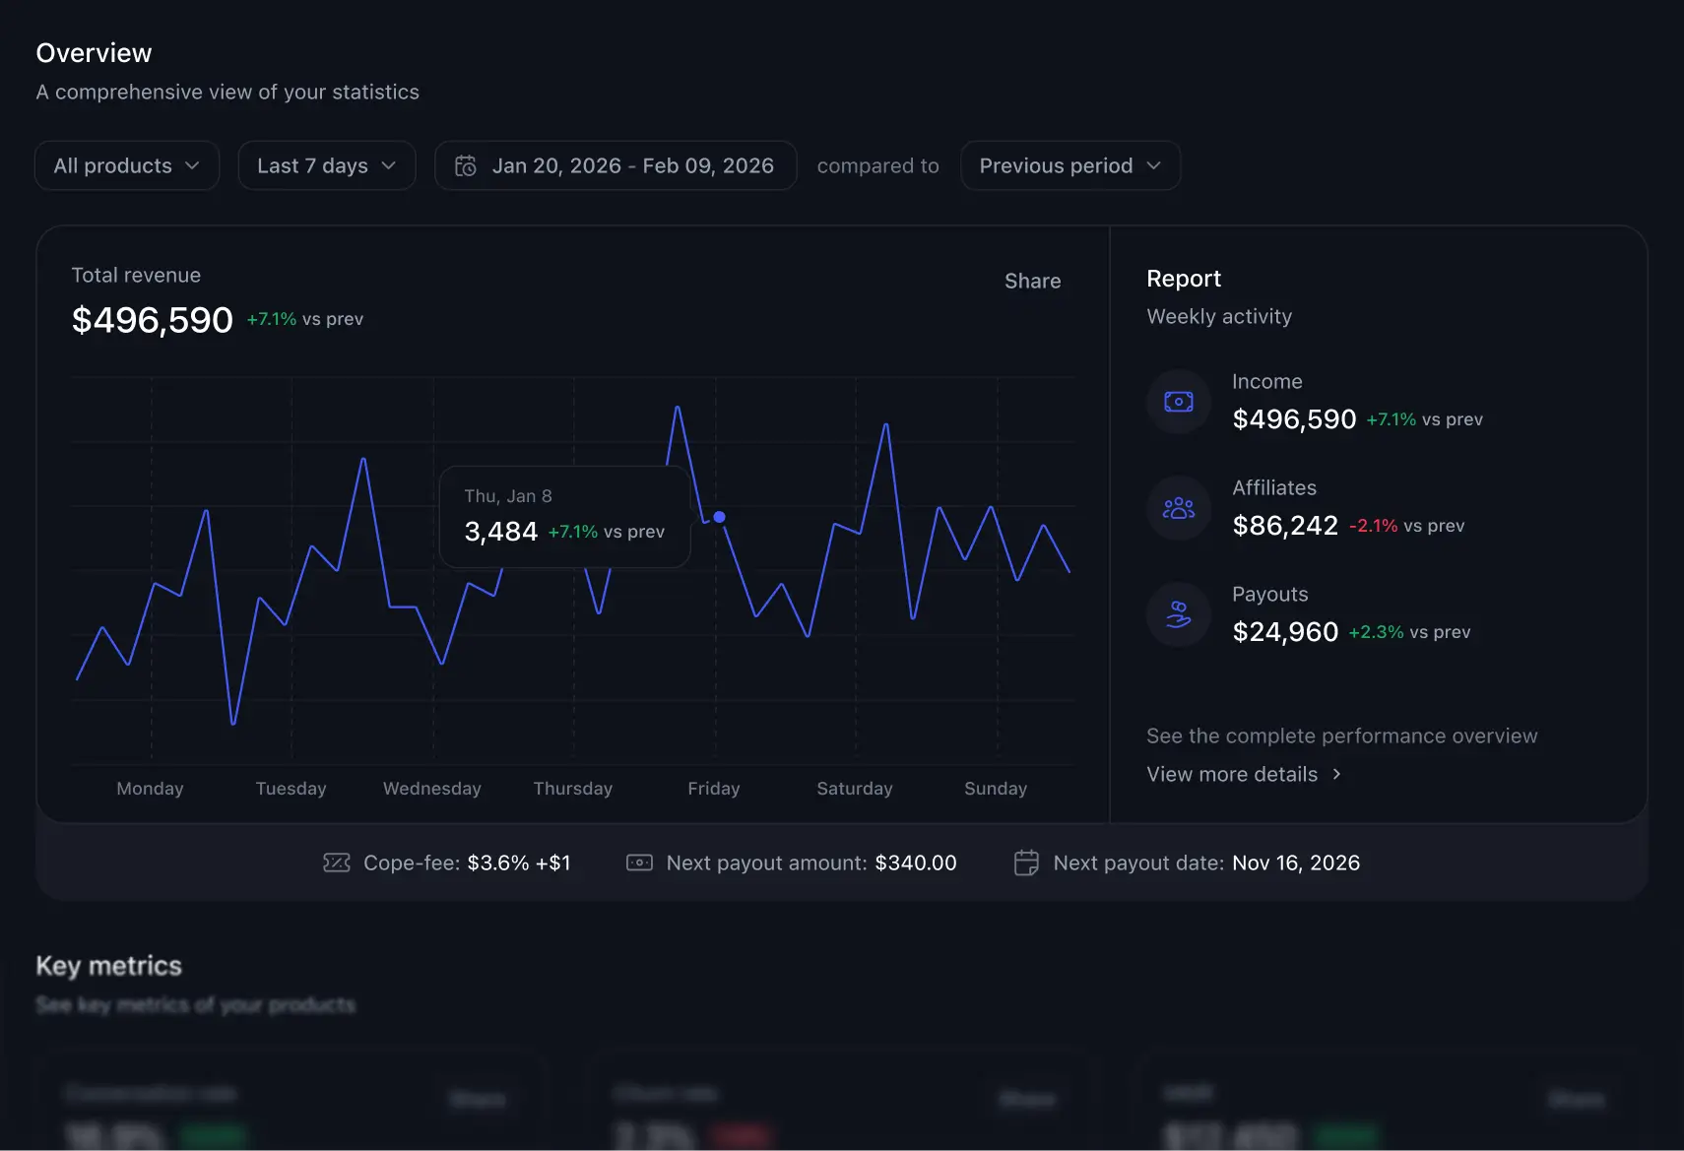This screenshot has height=1151, width=1684.
Task: Select Friday on the chart axis
Action: (714, 788)
